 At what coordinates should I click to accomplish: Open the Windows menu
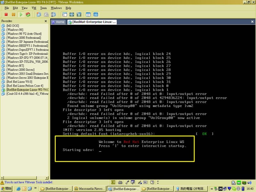click(56, 8)
